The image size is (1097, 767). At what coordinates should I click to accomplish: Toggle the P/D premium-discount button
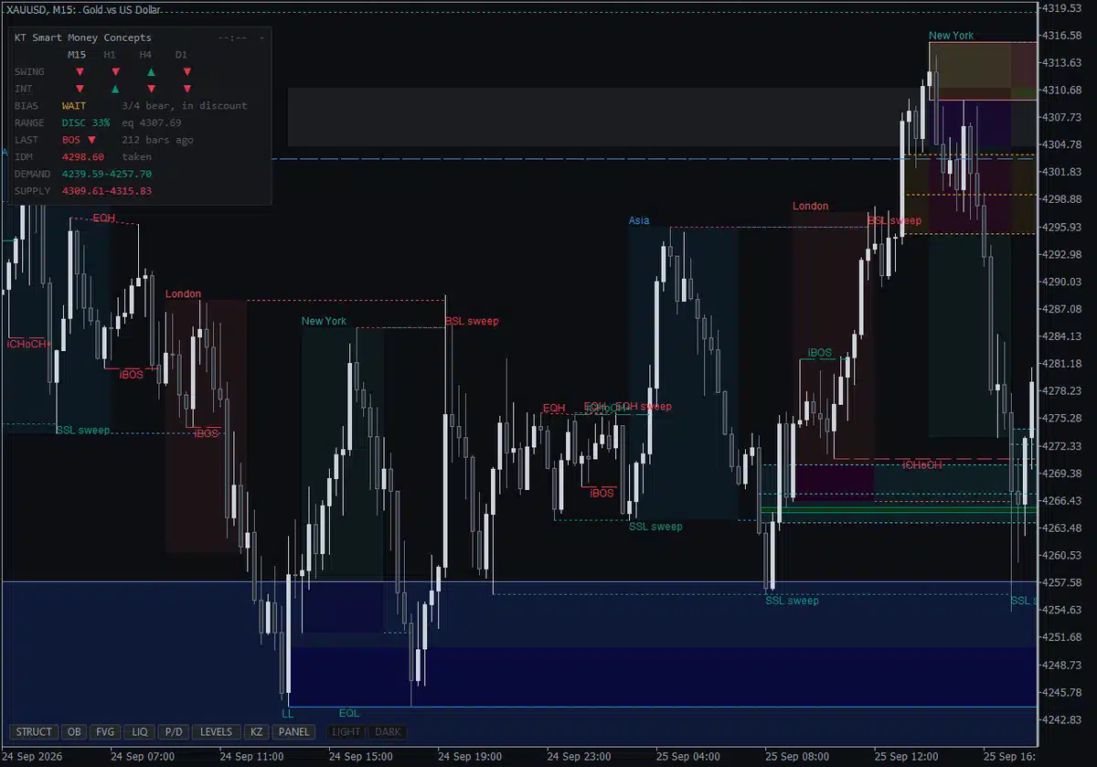click(173, 732)
